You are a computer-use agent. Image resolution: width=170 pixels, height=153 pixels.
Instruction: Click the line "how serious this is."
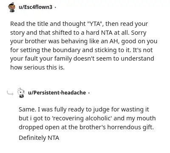(x=37, y=67)
